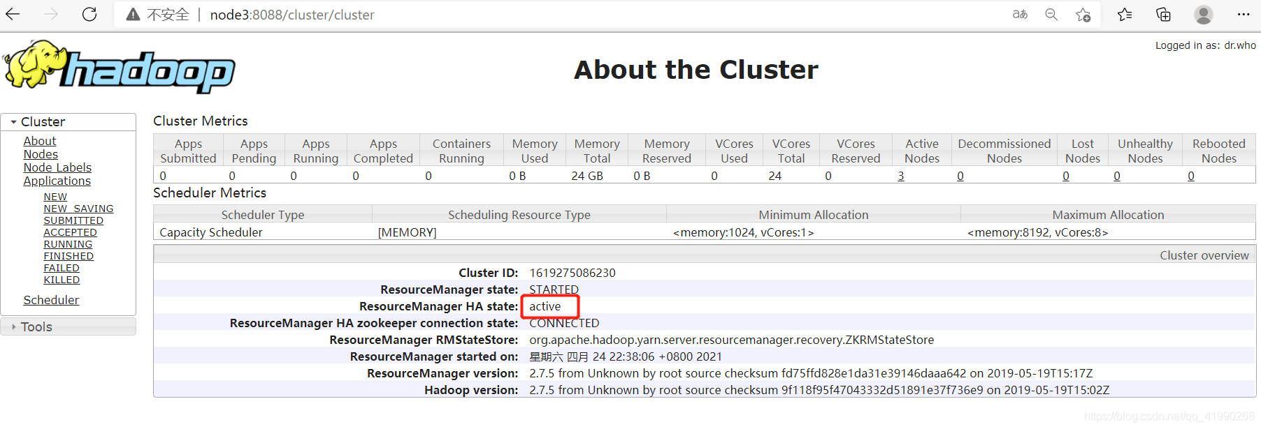The width and height of the screenshot is (1261, 429).
Task: Show ACCEPTED applications
Action: [x=71, y=232]
